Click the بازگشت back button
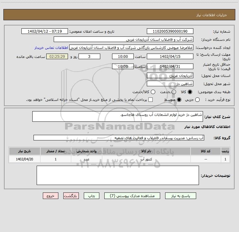Screen dimensions: 239x232 [x=71, y=196]
